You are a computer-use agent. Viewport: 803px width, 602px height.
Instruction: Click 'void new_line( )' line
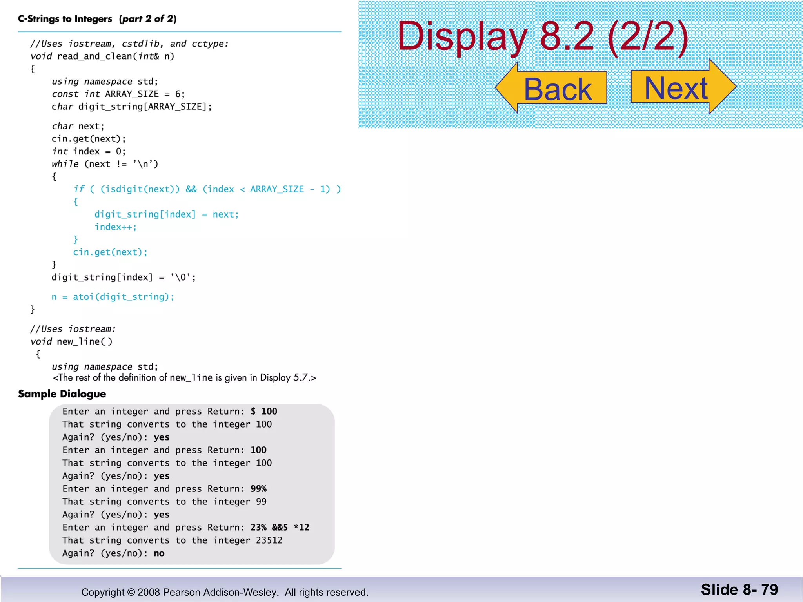71,341
